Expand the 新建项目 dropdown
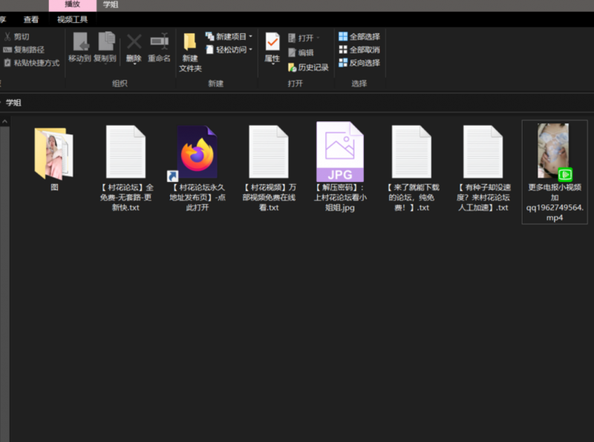Screen dimensions: 594x442 pos(251,36)
